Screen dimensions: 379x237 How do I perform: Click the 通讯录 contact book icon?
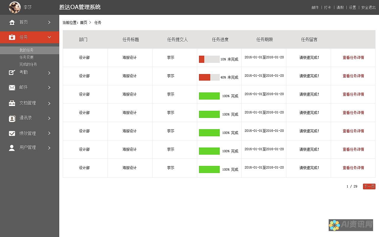click(12, 118)
